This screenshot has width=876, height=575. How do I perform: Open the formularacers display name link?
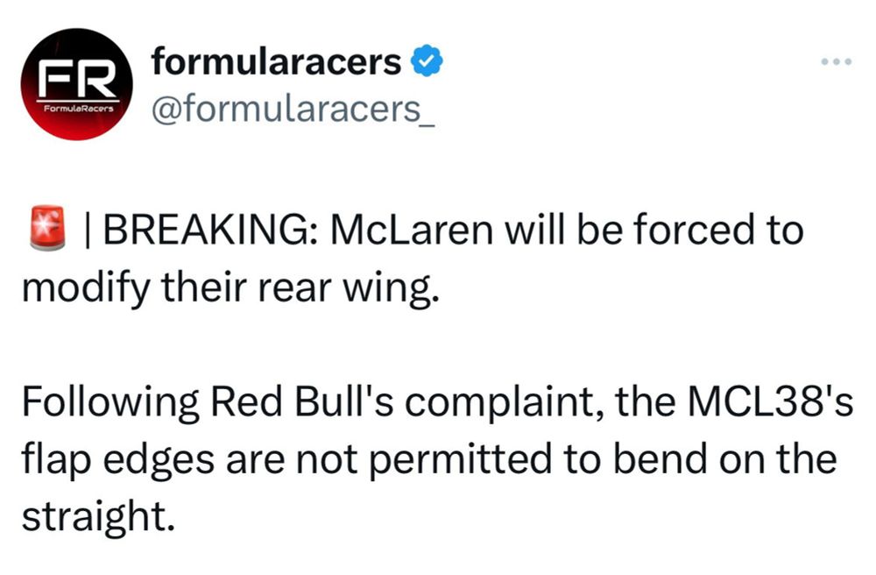[276, 62]
